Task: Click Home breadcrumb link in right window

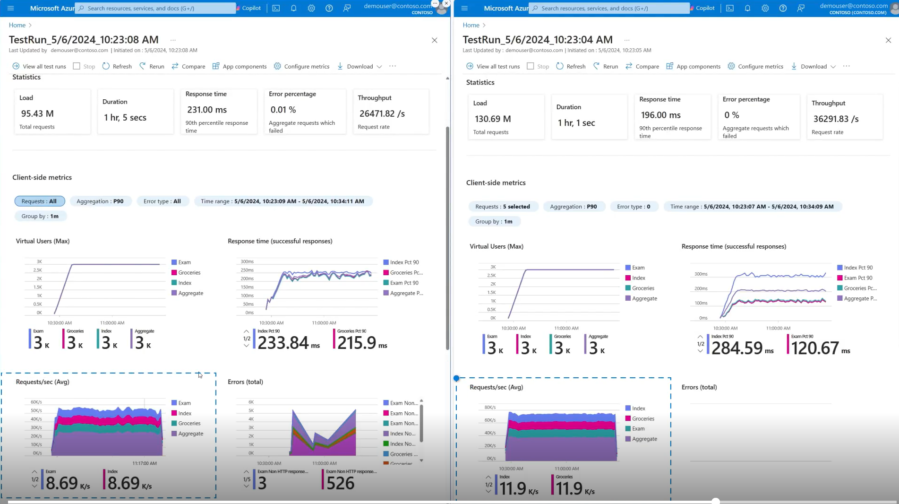Action: point(471,25)
